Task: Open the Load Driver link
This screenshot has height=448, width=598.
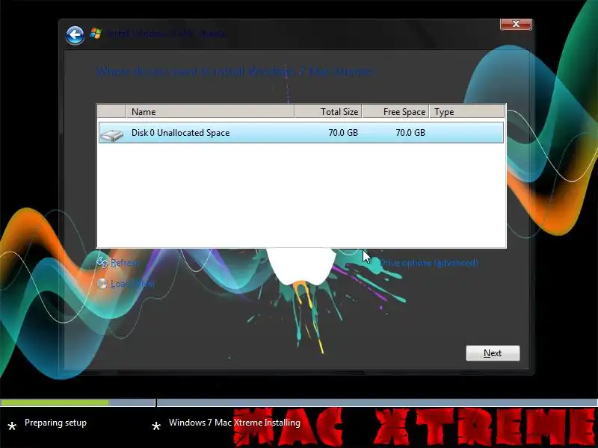Action: click(x=133, y=284)
